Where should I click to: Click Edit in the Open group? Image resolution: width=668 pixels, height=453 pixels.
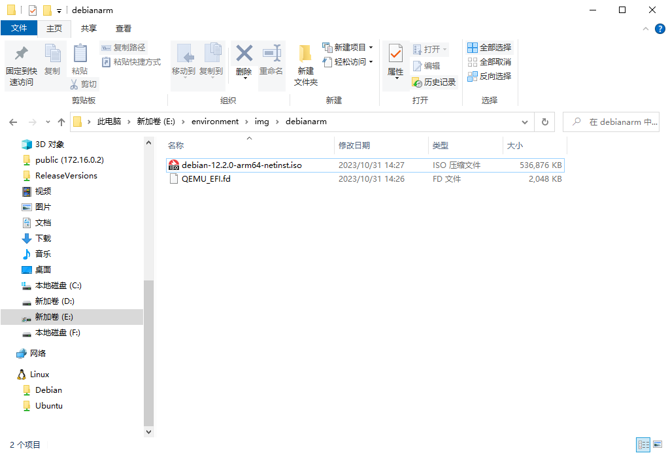coord(426,66)
